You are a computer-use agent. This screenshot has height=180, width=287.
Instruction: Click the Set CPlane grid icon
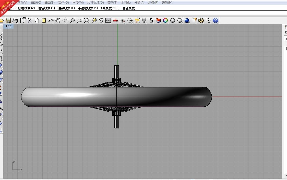(123, 21)
